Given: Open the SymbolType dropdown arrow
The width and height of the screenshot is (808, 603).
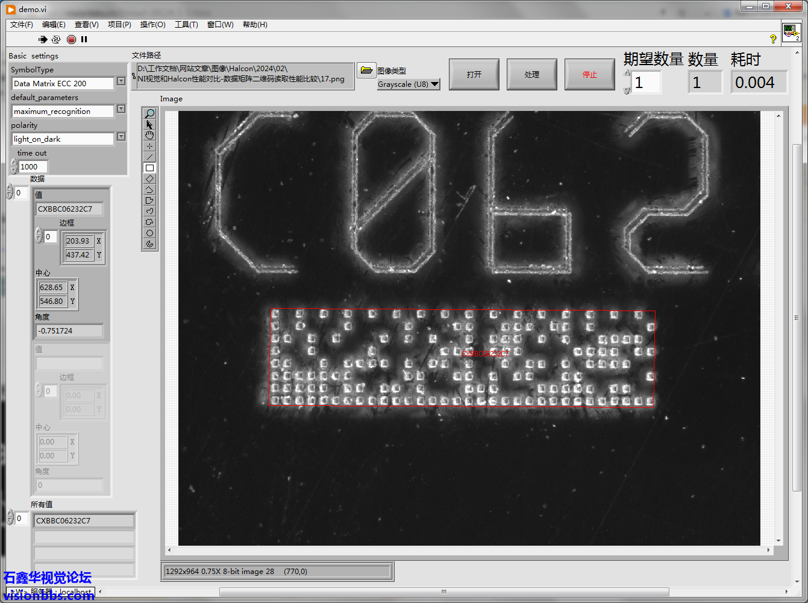Looking at the screenshot, I should 121,81.
